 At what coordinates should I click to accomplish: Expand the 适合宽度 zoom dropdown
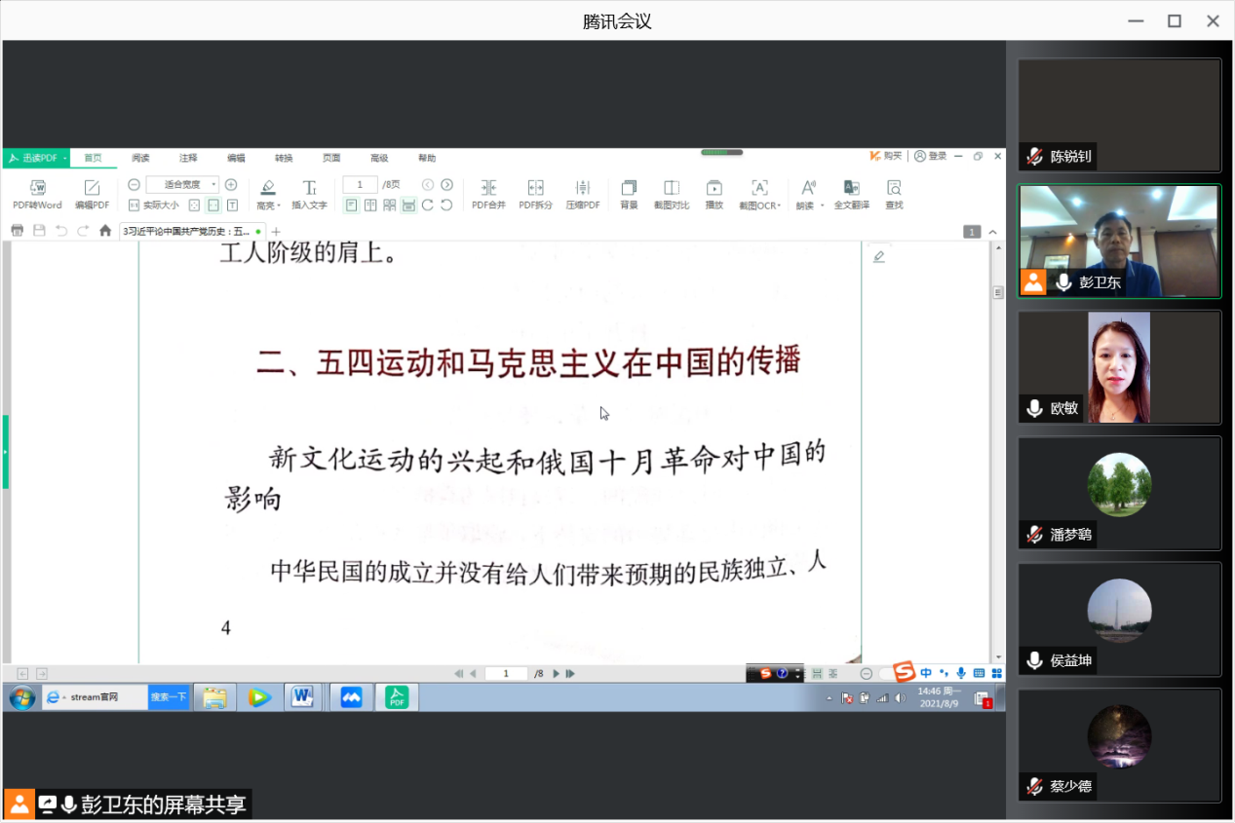point(213,185)
